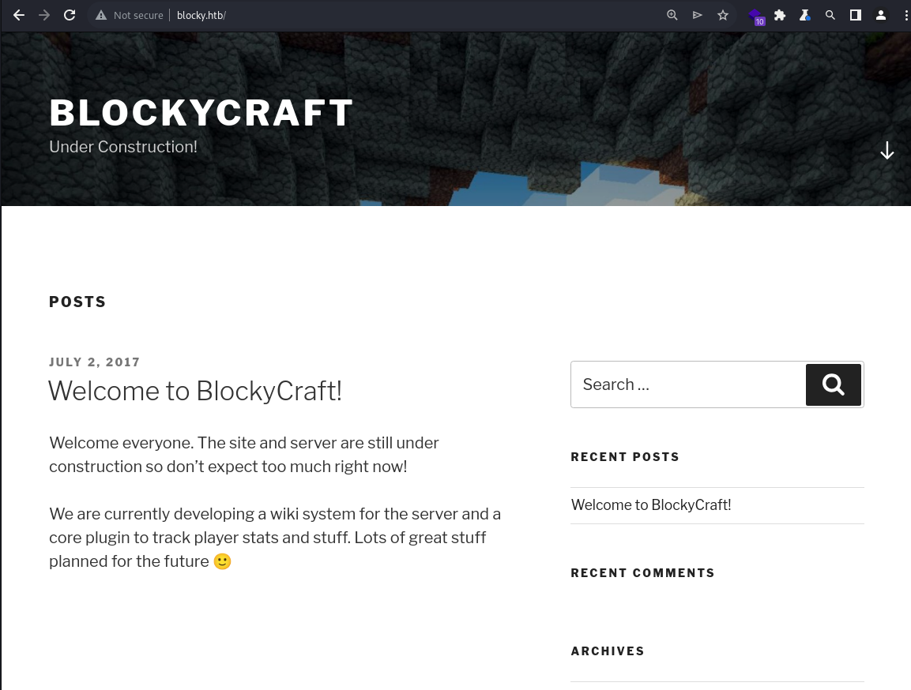The width and height of the screenshot is (911, 690).
Task: Click the flask labs icon
Action: pyautogui.click(x=804, y=15)
